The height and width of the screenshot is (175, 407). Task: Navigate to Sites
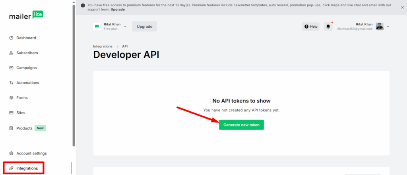click(x=21, y=113)
